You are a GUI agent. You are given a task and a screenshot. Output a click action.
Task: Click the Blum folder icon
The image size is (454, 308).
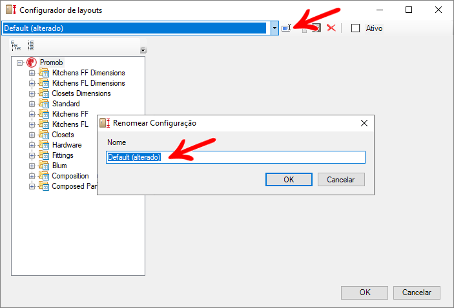coord(44,166)
